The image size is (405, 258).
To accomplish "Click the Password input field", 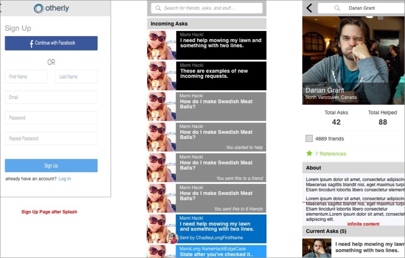I will 51,118.
